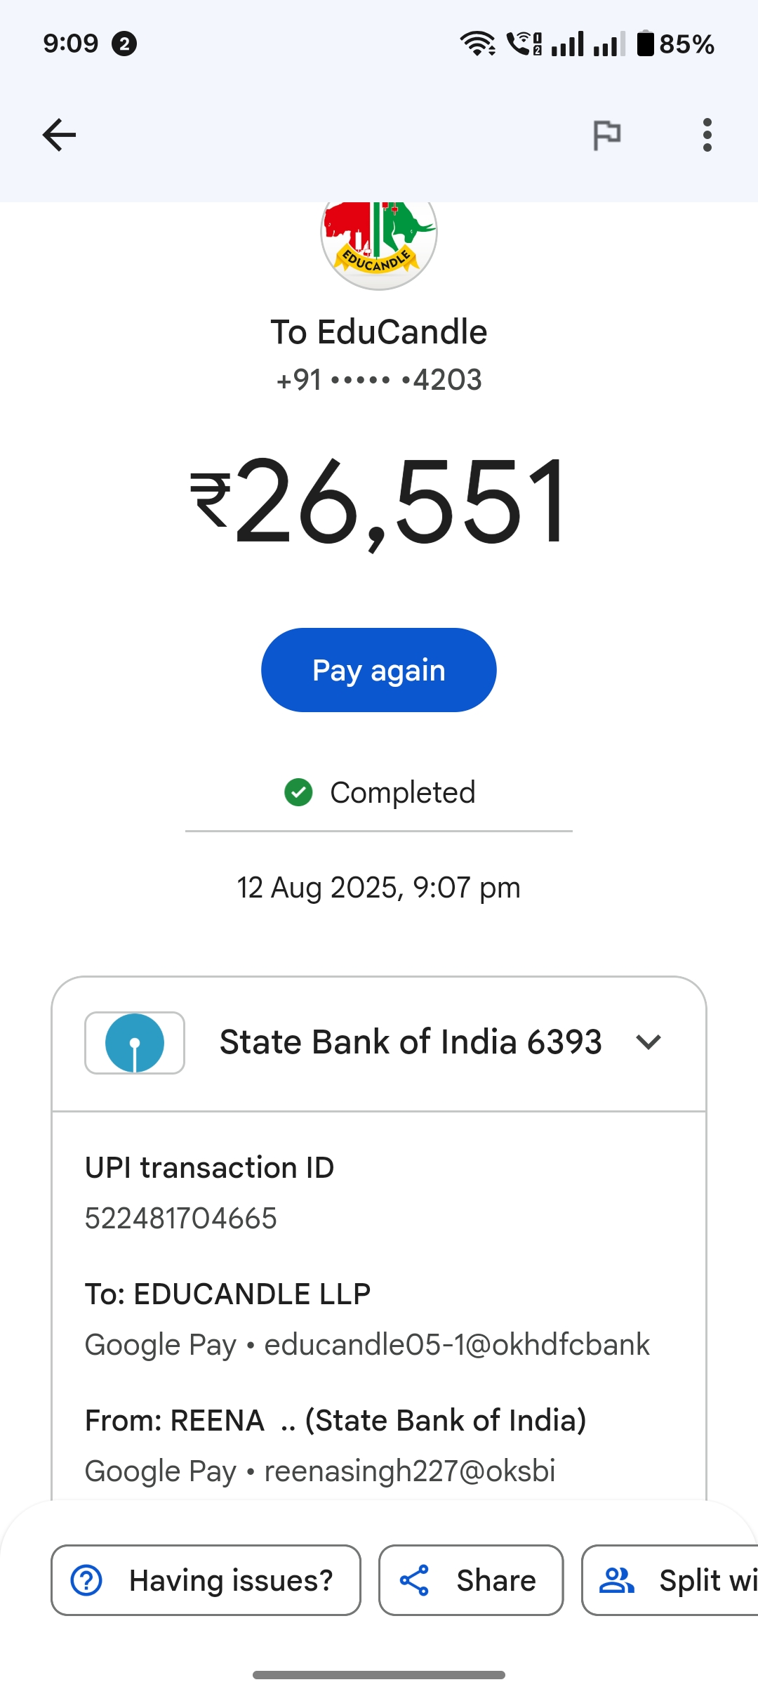Tap the ₹26,551 amount text
This screenshot has height=1694, width=758.
(379, 501)
